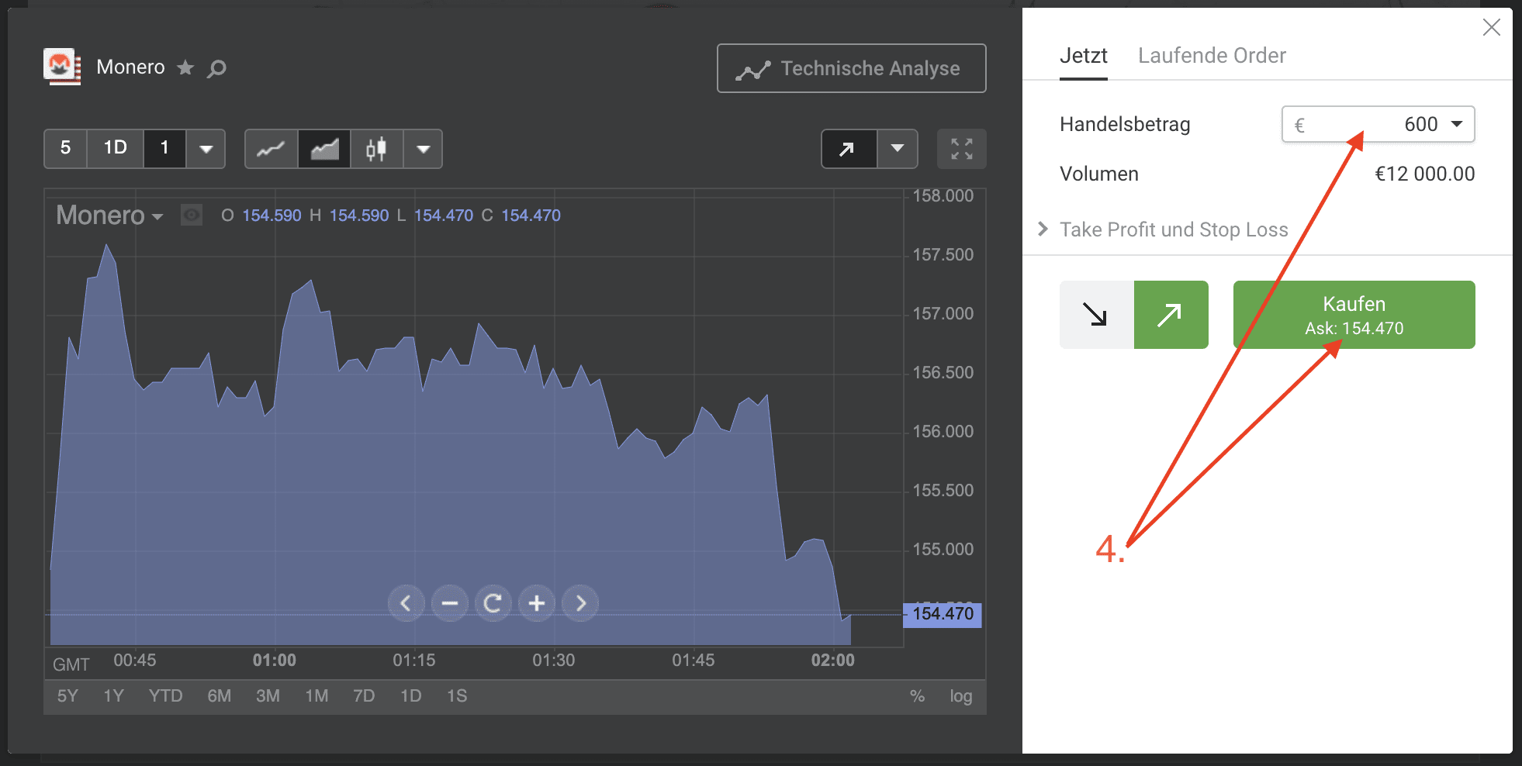The image size is (1522, 766).
Task: Zoom out chart with minus icon
Action: click(x=449, y=603)
